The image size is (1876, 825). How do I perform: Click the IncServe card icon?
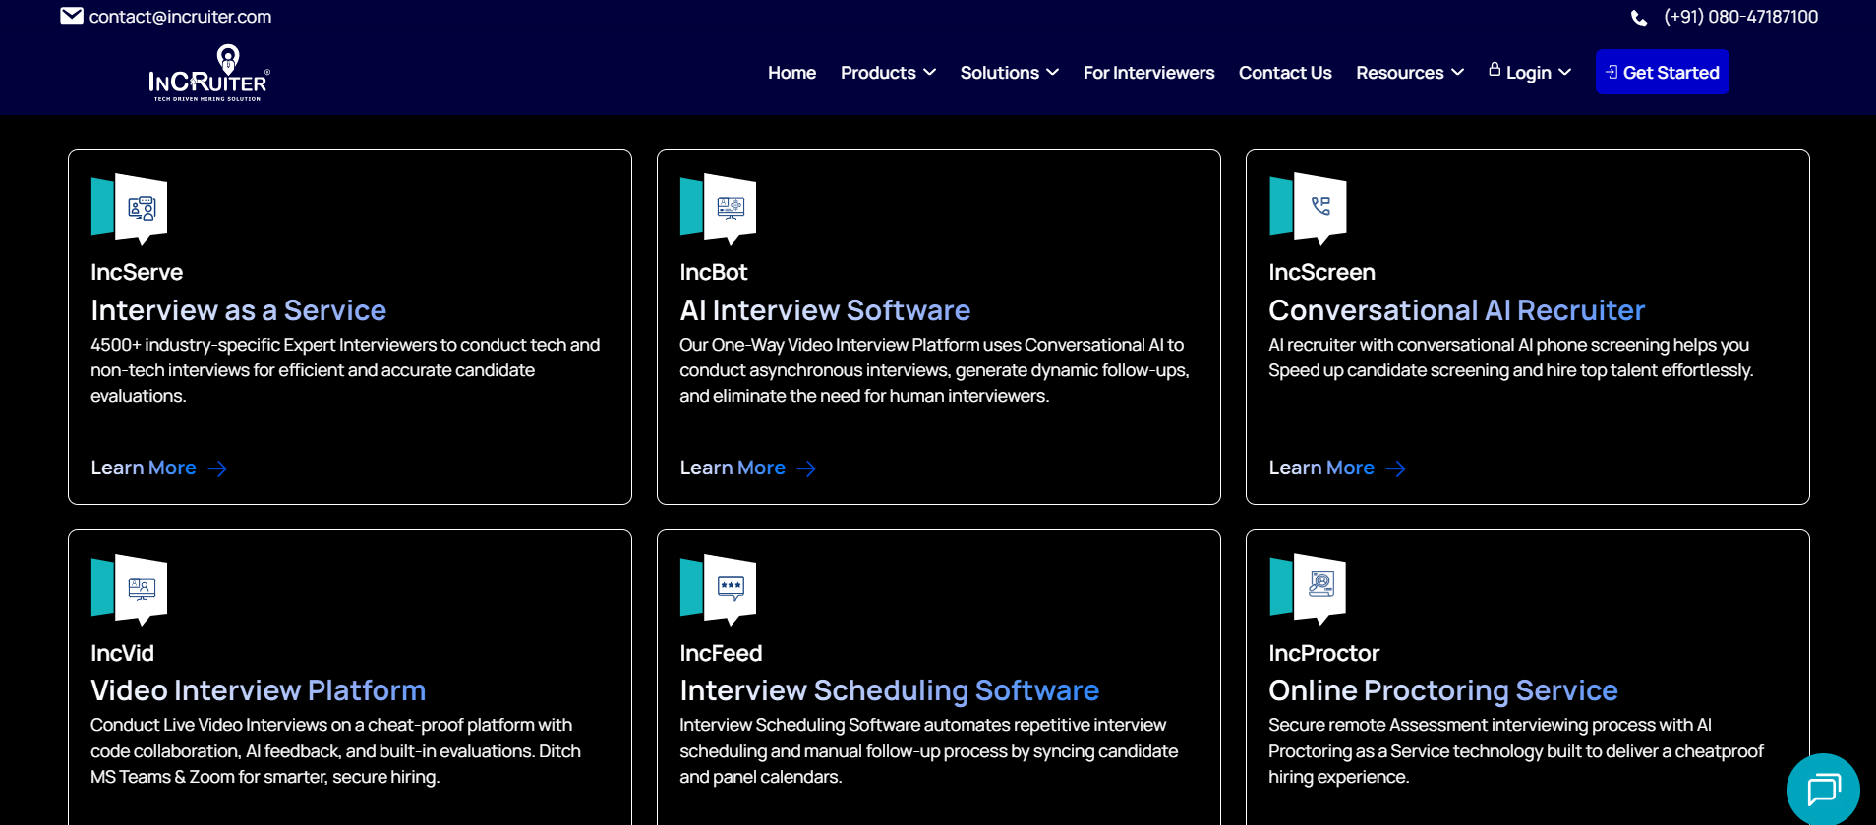[x=129, y=208]
